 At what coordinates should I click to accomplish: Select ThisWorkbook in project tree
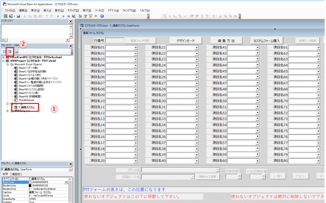26,100
